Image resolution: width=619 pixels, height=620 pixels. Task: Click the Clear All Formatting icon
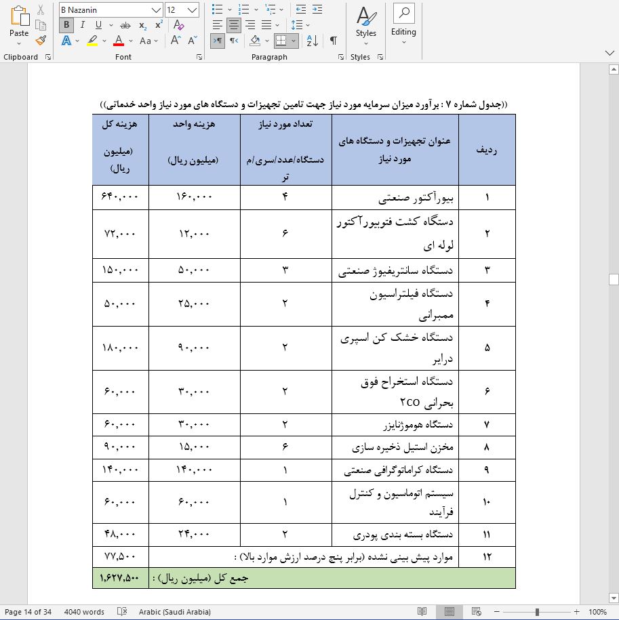pos(178,24)
